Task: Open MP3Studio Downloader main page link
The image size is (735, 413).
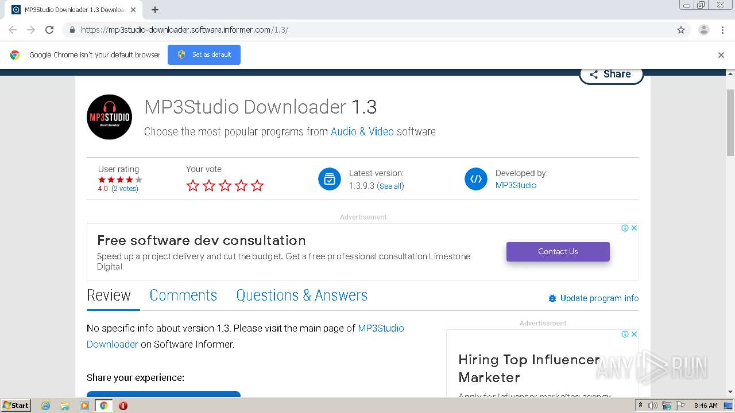Action: [x=245, y=336]
